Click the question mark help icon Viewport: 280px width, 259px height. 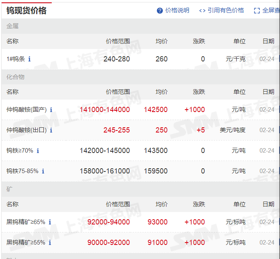click(160, 10)
